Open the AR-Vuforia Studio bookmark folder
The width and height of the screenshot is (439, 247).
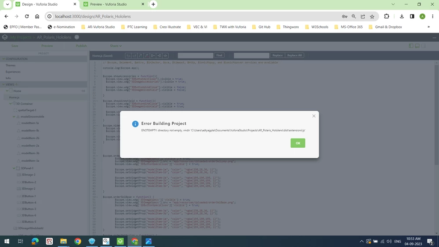click(x=98, y=27)
